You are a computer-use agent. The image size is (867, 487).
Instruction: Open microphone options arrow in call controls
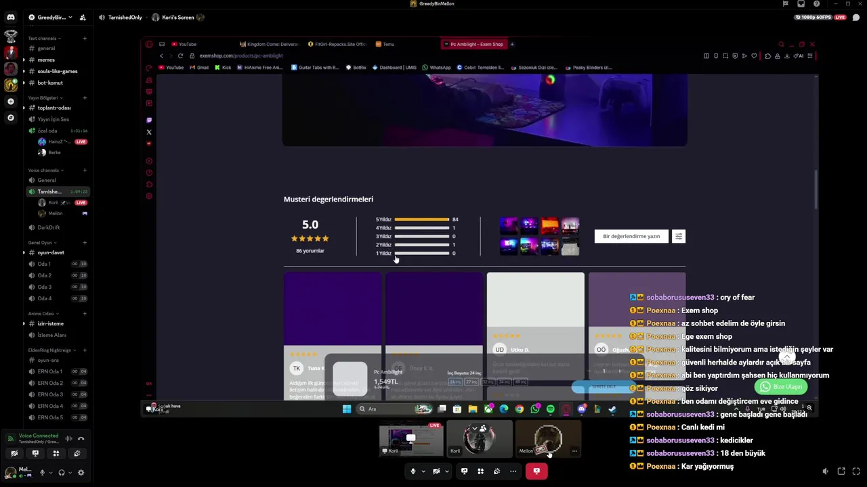click(x=423, y=471)
